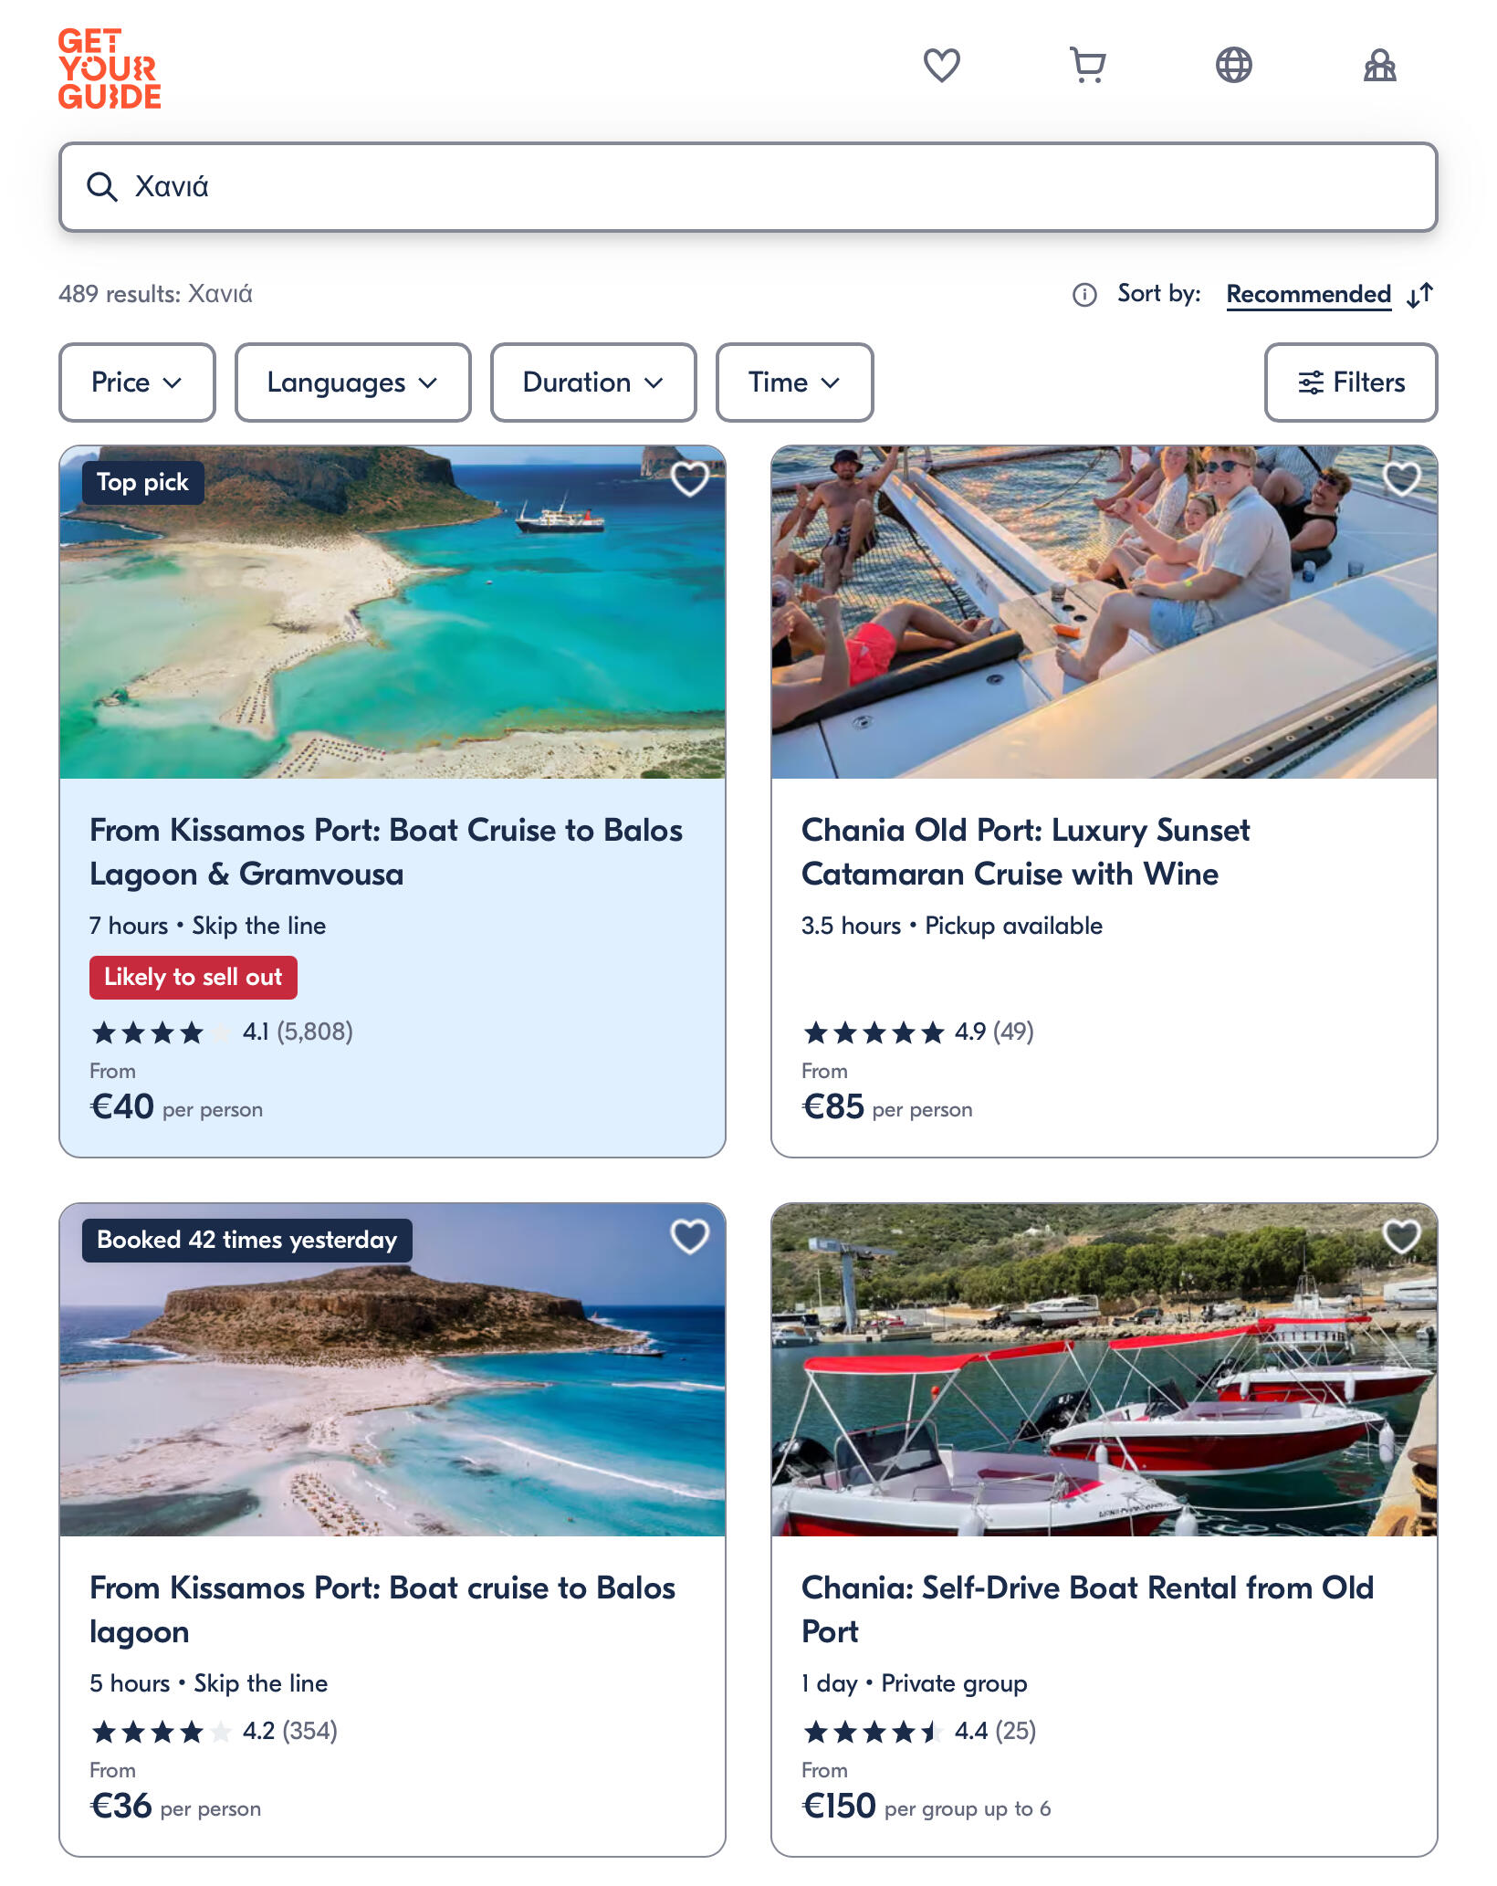Viewport: 1497px width, 1886px height.
Task: Toggle favorite heart on Luxury Sunset Catamaran Cruise
Action: (x=1401, y=479)
